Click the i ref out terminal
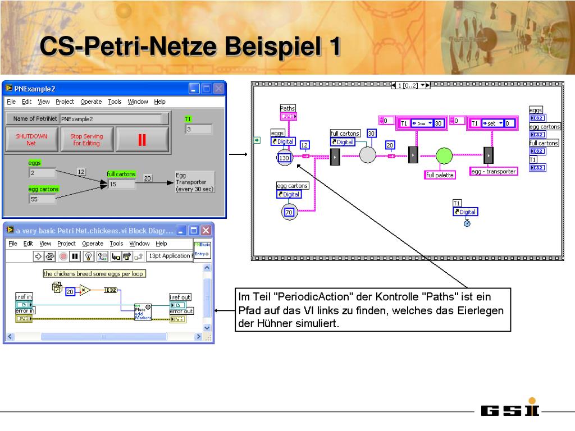The width and height of the screenshot is (575, 431). pyautogui.click(x=178, y=305)
